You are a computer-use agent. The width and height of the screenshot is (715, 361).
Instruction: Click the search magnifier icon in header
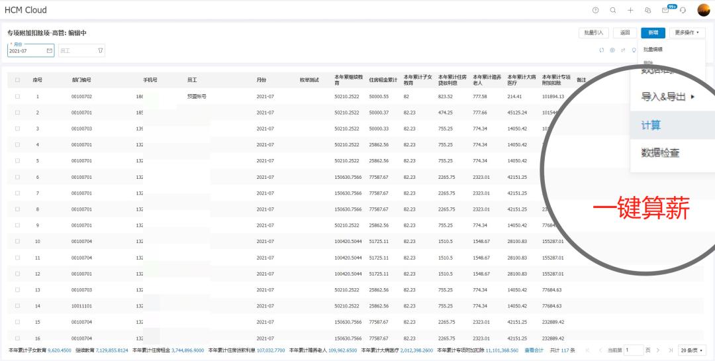[x=613, y=10]
